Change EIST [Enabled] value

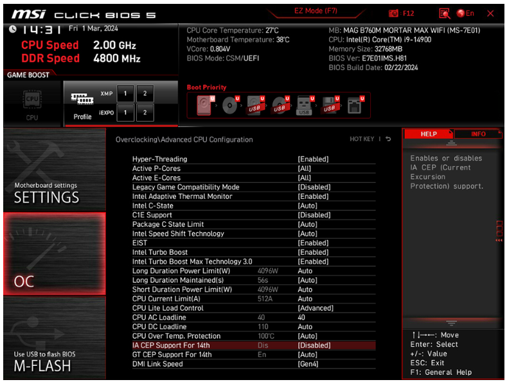[x=313, y=243]
